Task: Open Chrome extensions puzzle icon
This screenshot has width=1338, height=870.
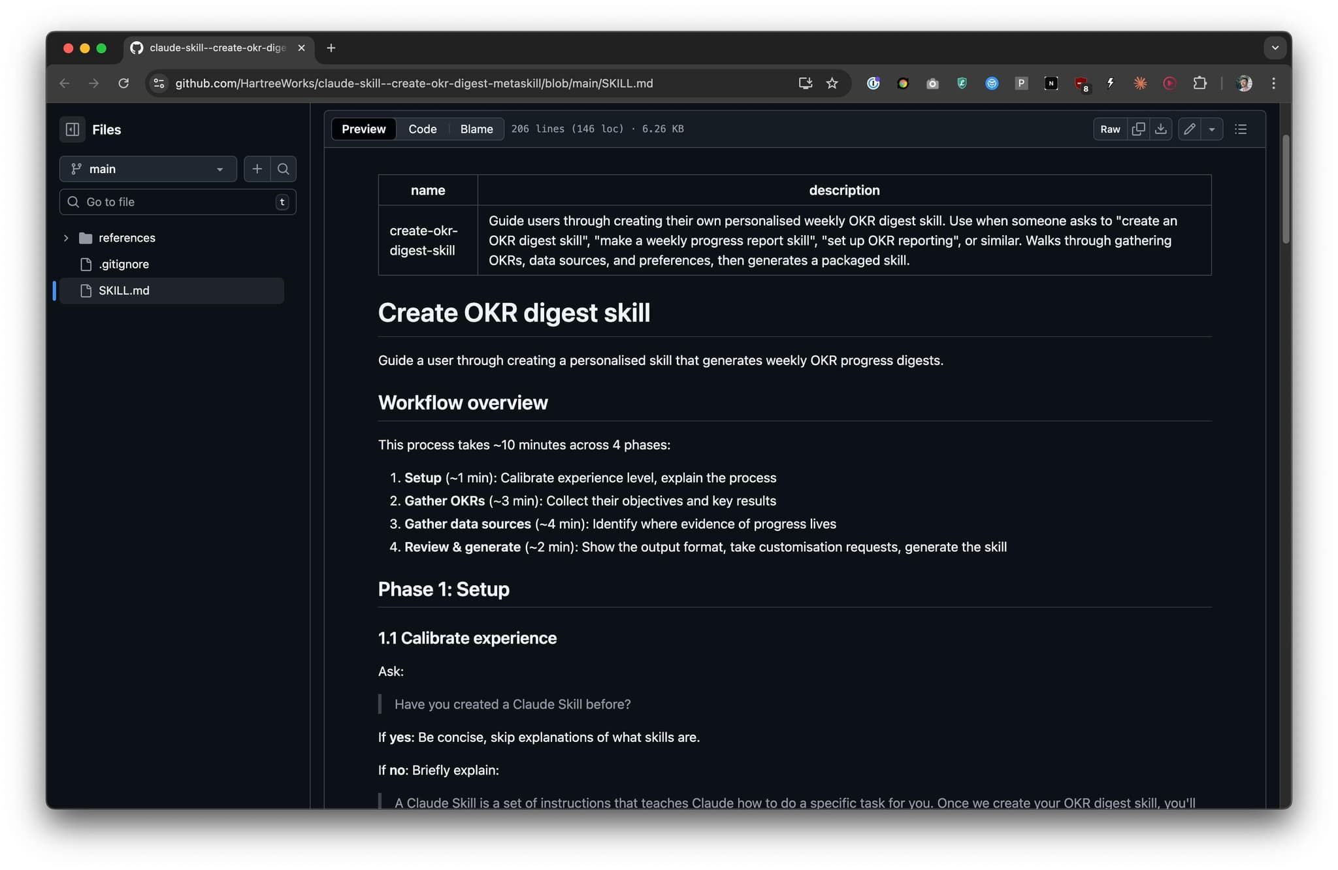Action: pos(1199,83)
